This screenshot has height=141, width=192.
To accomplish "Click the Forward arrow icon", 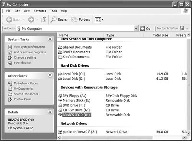I will click(x=31, y=20).
